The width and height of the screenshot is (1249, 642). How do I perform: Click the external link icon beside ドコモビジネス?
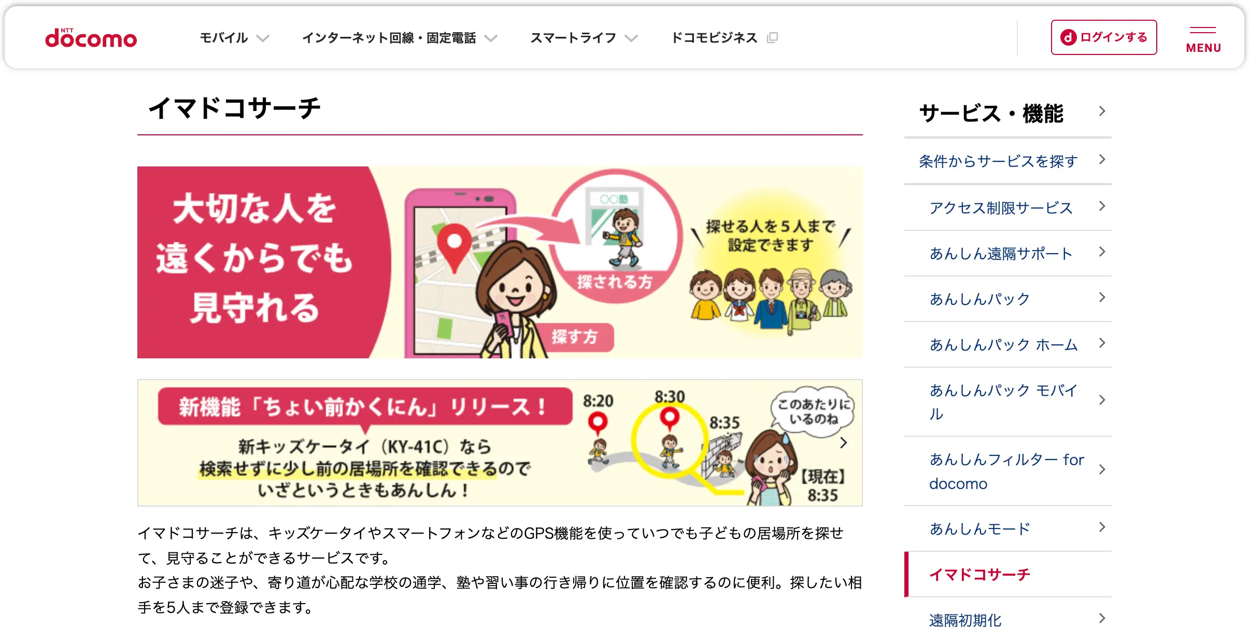click(772, 37)
